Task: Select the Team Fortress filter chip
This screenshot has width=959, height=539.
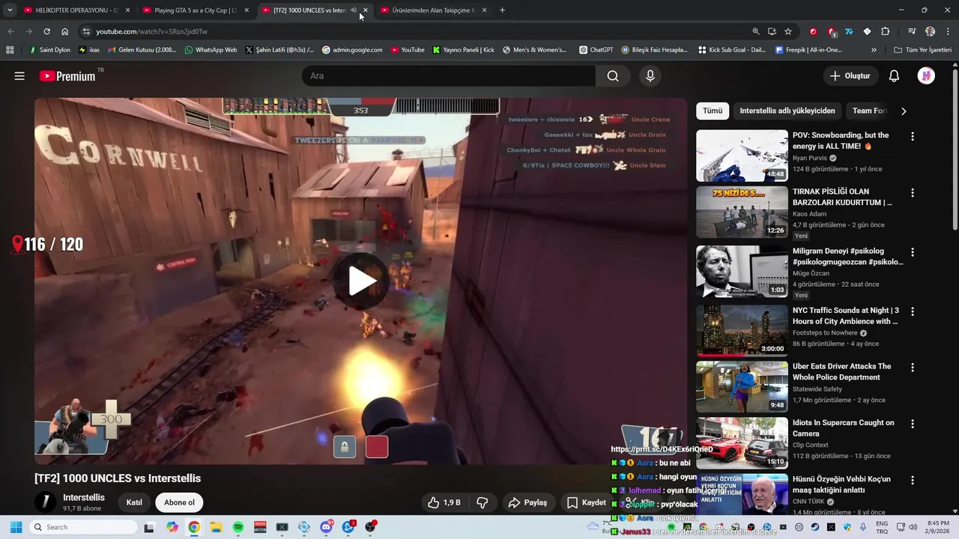Action: tap(869, 111)
